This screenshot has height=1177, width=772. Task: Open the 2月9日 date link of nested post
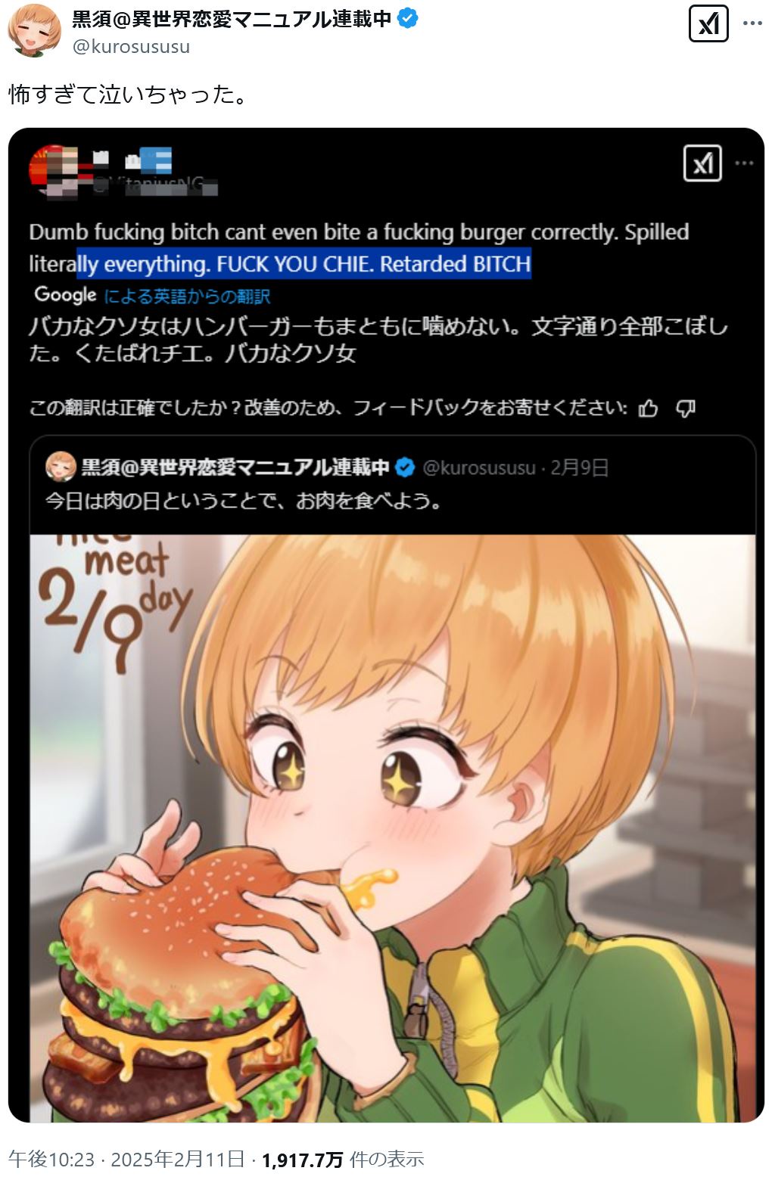click(x=579, y=467)
